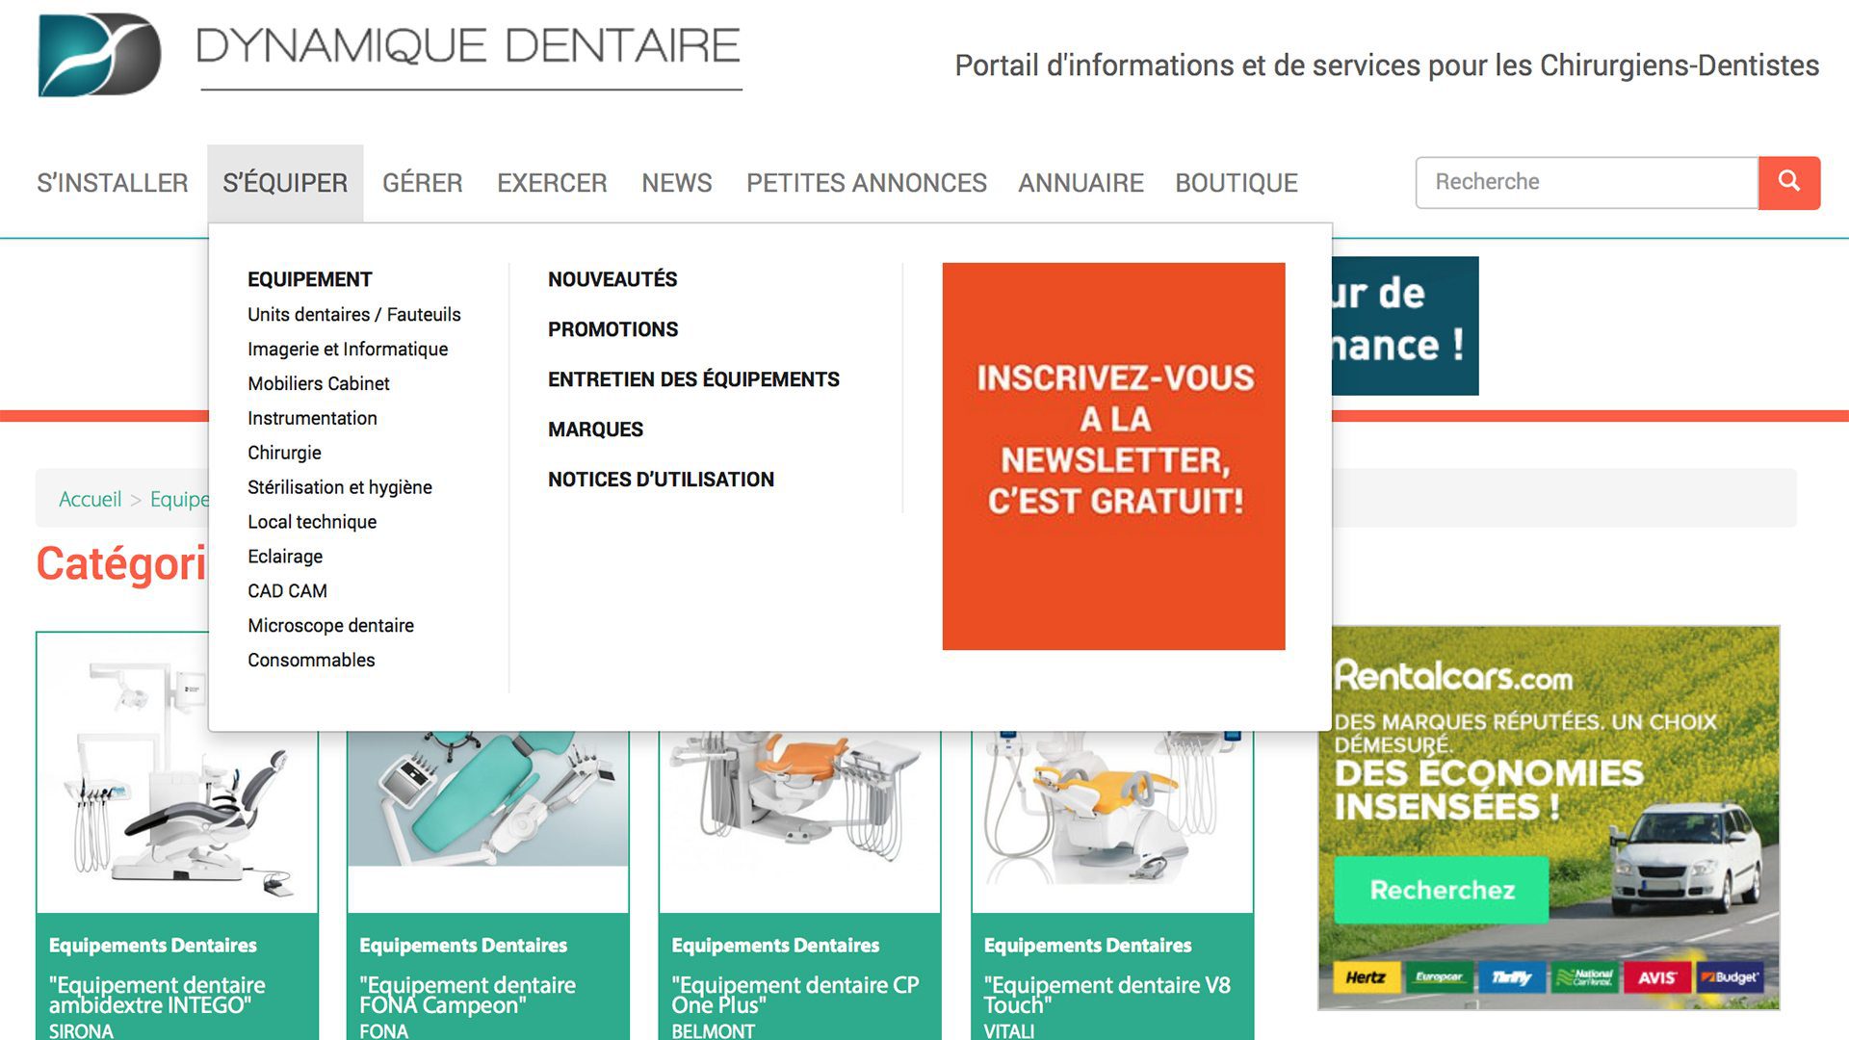Open NOTICES D'UTILISATION page

(661, 480)
